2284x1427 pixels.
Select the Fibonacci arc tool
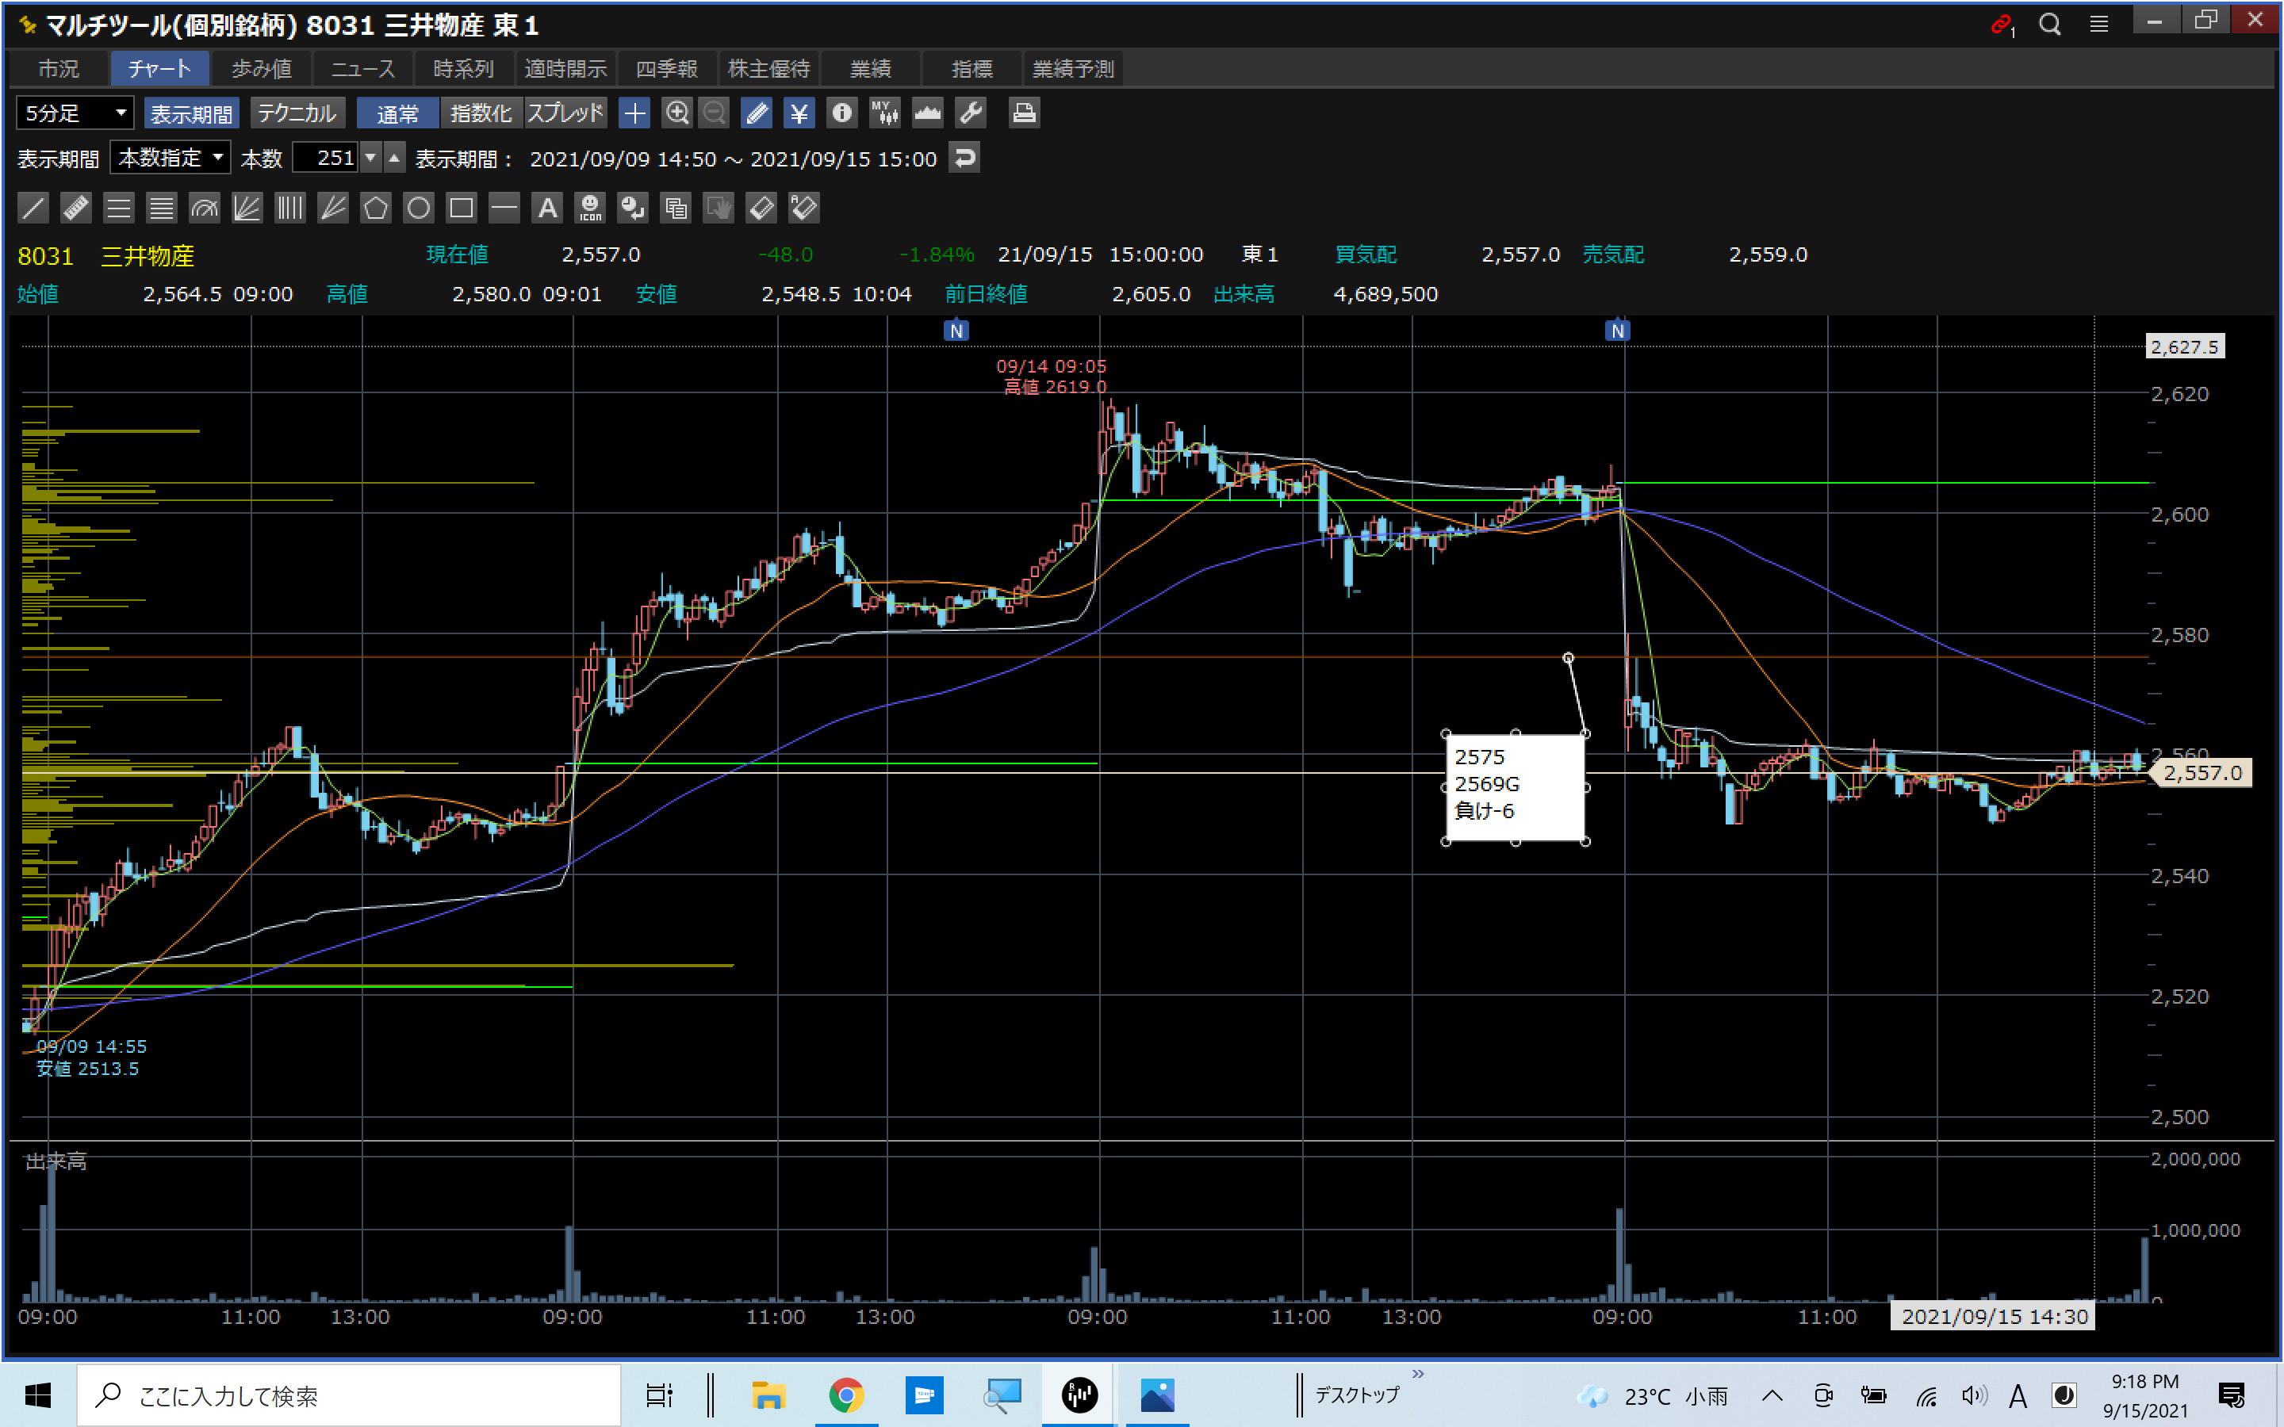tap(204, 208)
